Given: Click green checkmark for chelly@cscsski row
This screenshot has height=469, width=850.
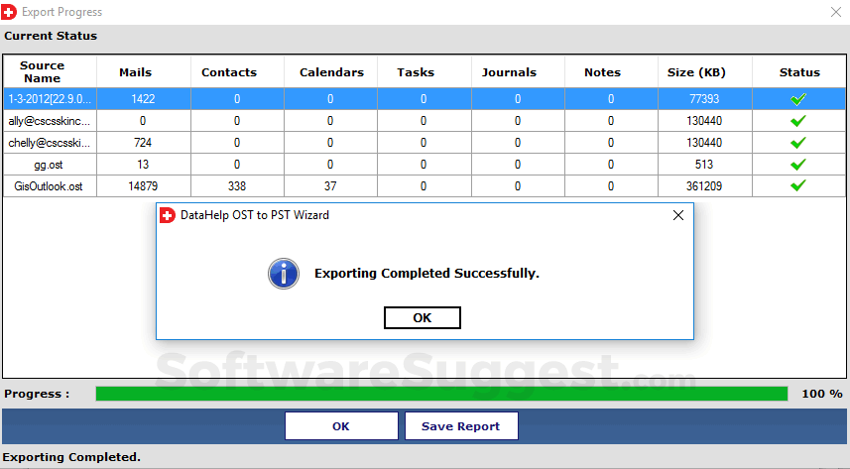Looking at the screenshot, I should pos(798,143).
